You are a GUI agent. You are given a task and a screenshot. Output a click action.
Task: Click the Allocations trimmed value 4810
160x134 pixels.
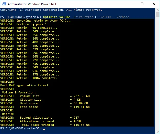(77, 121)
